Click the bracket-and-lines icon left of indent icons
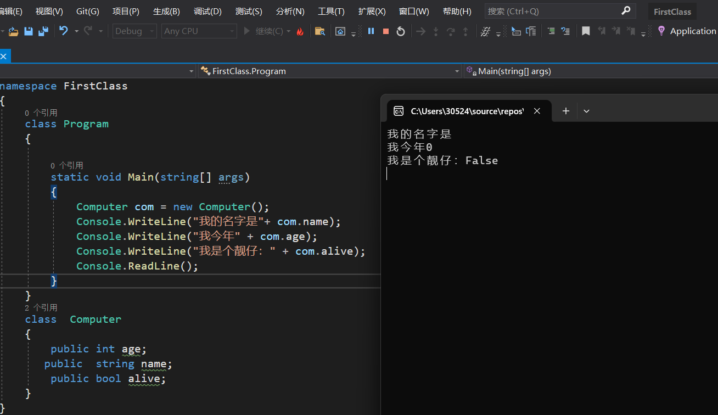Viewport: 718px width, 415px height. click(x=531, y=31)
